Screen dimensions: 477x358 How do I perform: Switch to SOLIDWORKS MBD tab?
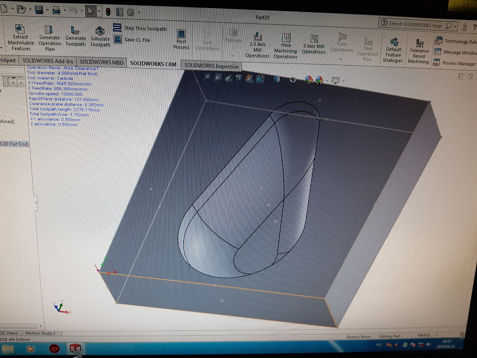(x=101, y=62)
